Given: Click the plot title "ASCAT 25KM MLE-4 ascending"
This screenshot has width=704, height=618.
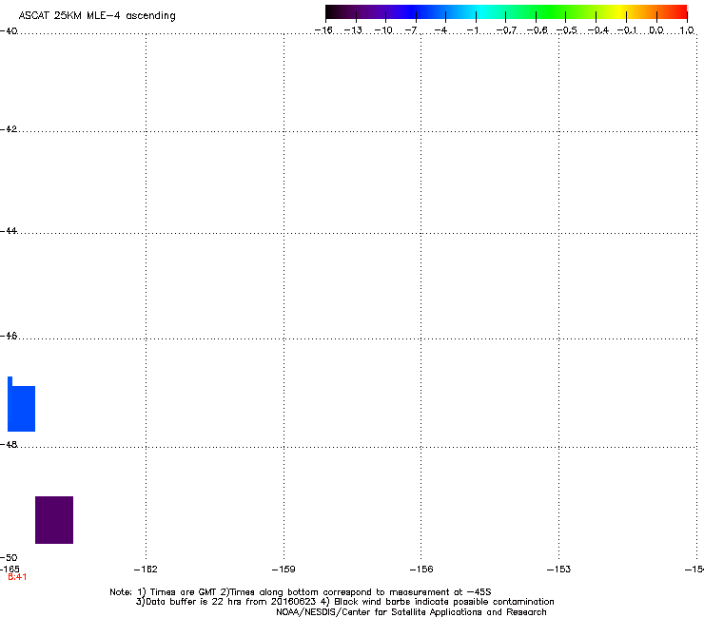Looking at the screenshot, I should point(97,16).
